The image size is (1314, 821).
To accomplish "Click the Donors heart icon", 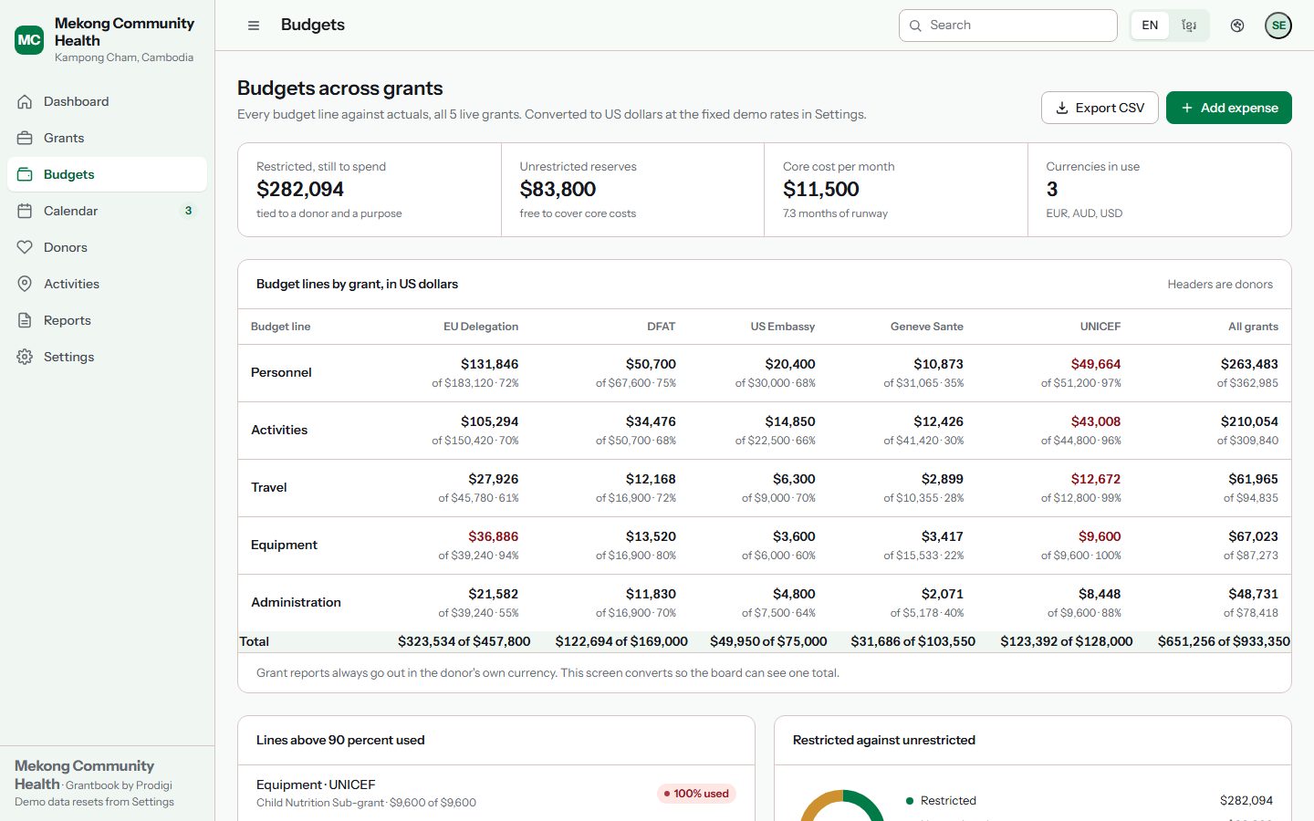I will pos(25,247).
